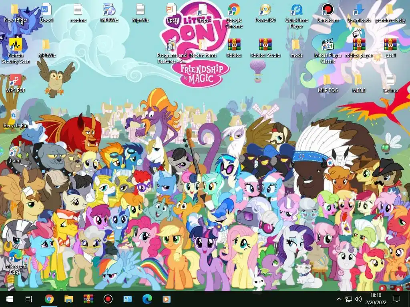Open the volume control in tray
The height and width of the screenshot is (307, 410).
tap(358, 299)
